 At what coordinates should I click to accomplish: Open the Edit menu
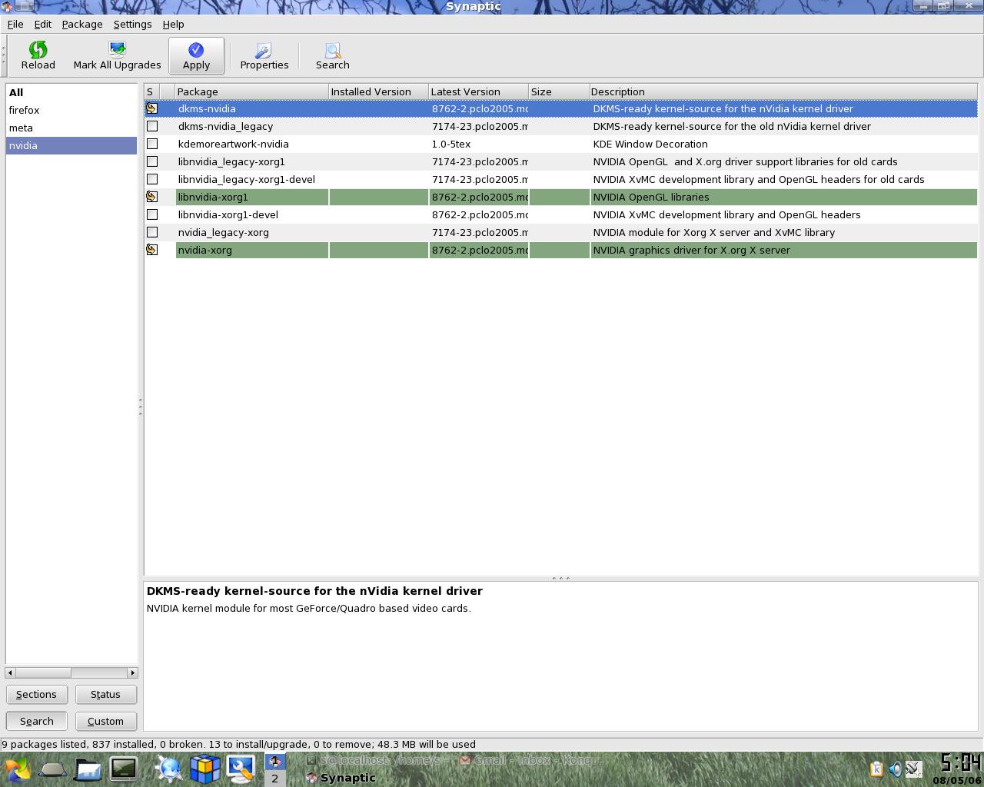pos(43,24)
